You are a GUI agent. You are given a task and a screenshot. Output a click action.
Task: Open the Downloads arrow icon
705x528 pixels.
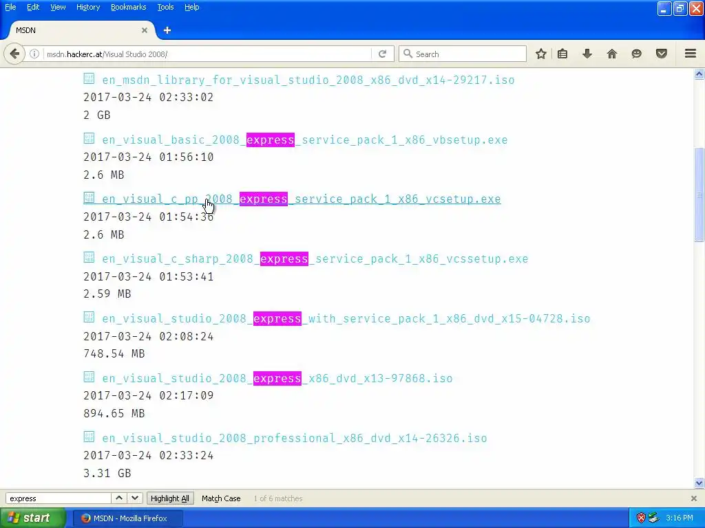[x=587, y=54]
